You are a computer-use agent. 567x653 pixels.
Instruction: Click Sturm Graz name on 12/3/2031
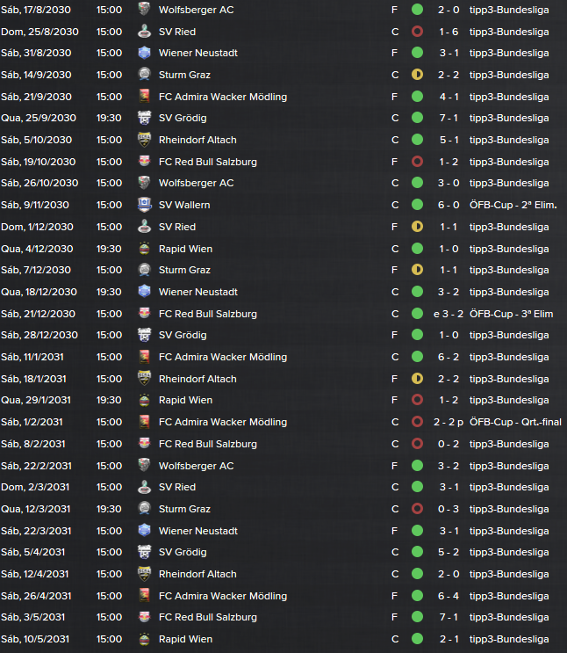184,509
